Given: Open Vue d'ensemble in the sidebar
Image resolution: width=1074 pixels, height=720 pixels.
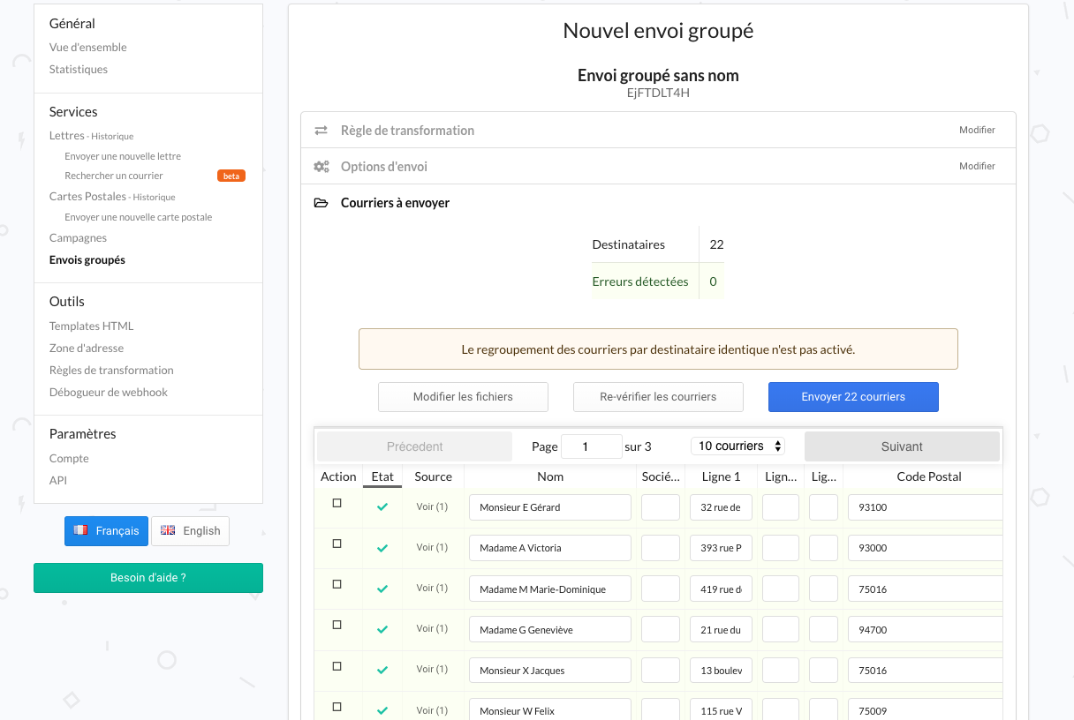Looking at the screenshot, I should (88, 48).
